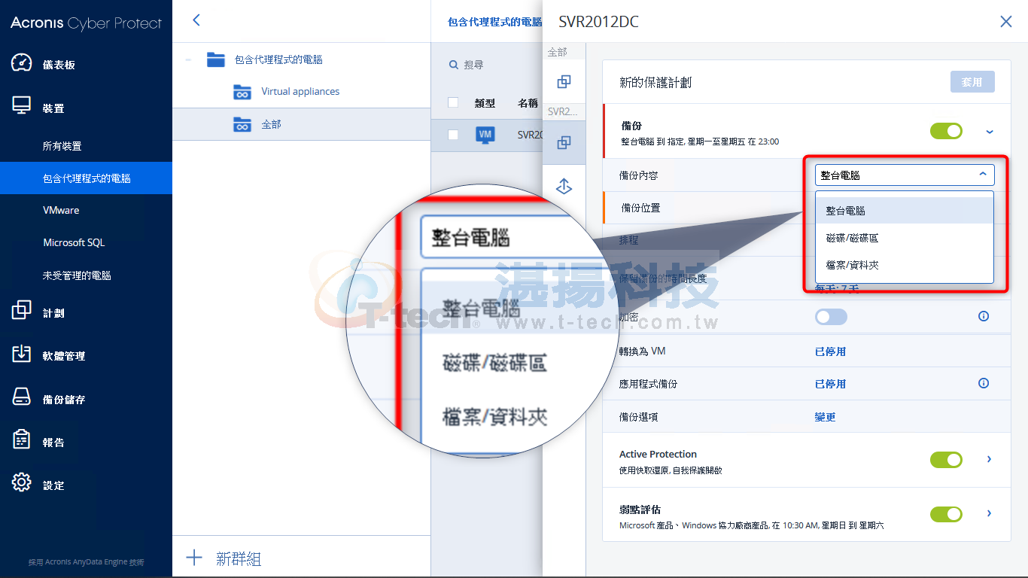Click 已停用 value for 應用程式備份
1028x578 pixels.
830,384
